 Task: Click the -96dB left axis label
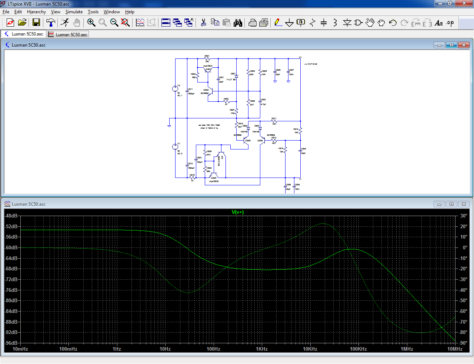pyautogui.click(x=11, y=343)
